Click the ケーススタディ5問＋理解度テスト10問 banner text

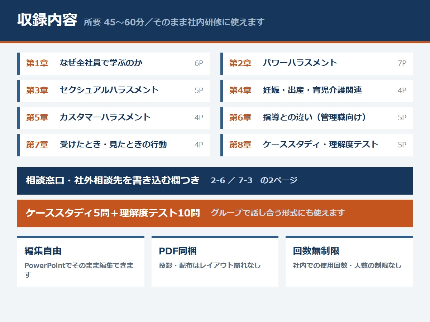(x=113, y=213)
